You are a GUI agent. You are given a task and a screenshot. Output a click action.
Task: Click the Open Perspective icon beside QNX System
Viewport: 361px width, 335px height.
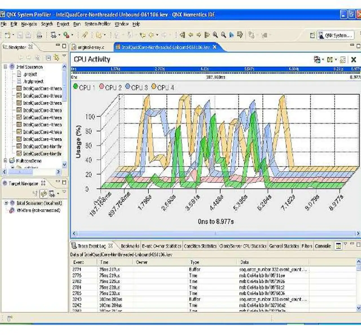(312, 35)
